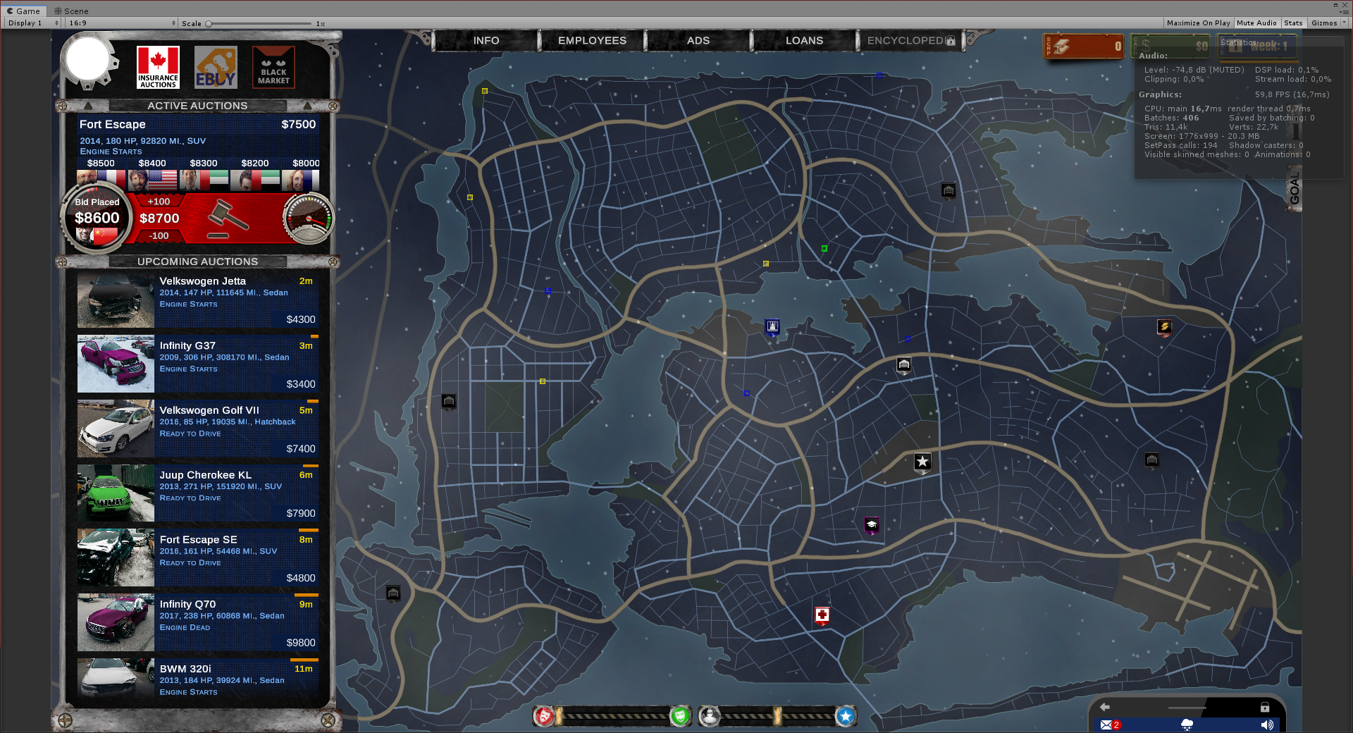Increase bid with the +100 button

click(x=159, y=202)
